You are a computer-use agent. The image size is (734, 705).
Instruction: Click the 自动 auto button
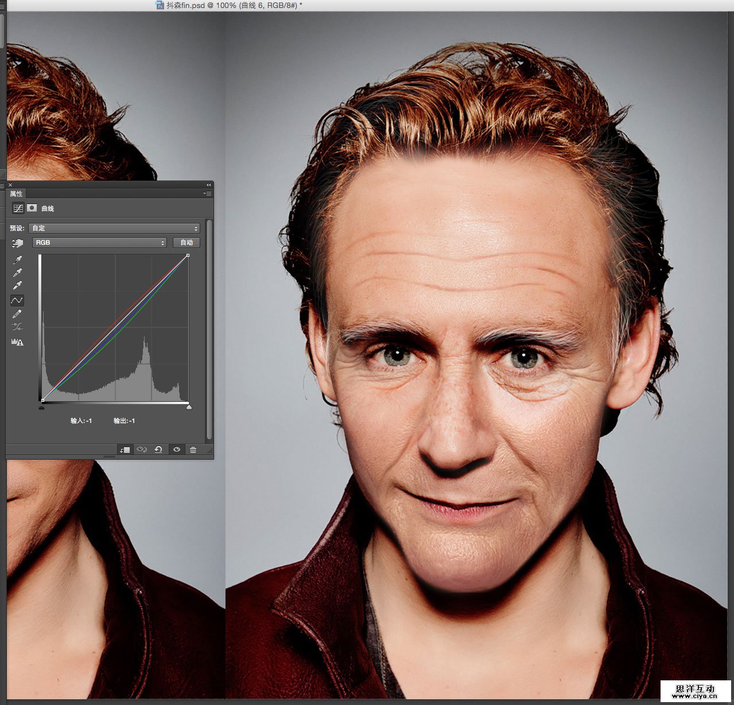[187, 243]
